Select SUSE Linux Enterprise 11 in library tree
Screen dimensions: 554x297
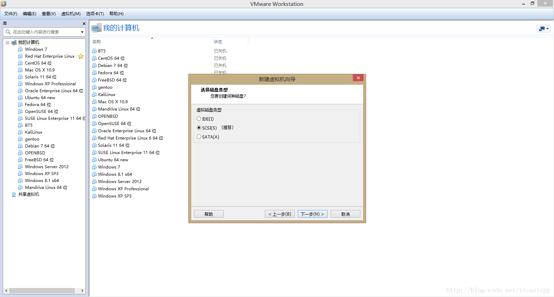pyautogui.click(x=55, y=118)
